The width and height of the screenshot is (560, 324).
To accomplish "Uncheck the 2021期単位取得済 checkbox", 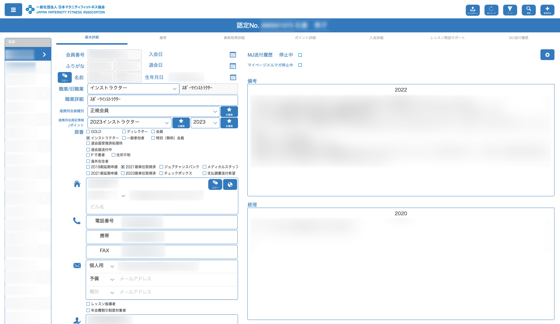I will click(123, 167).
